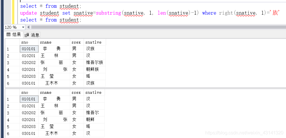The image size is (286, 138).
Task: Click the editor scrollbar's left arrow
Action: [x=28, y=27]
